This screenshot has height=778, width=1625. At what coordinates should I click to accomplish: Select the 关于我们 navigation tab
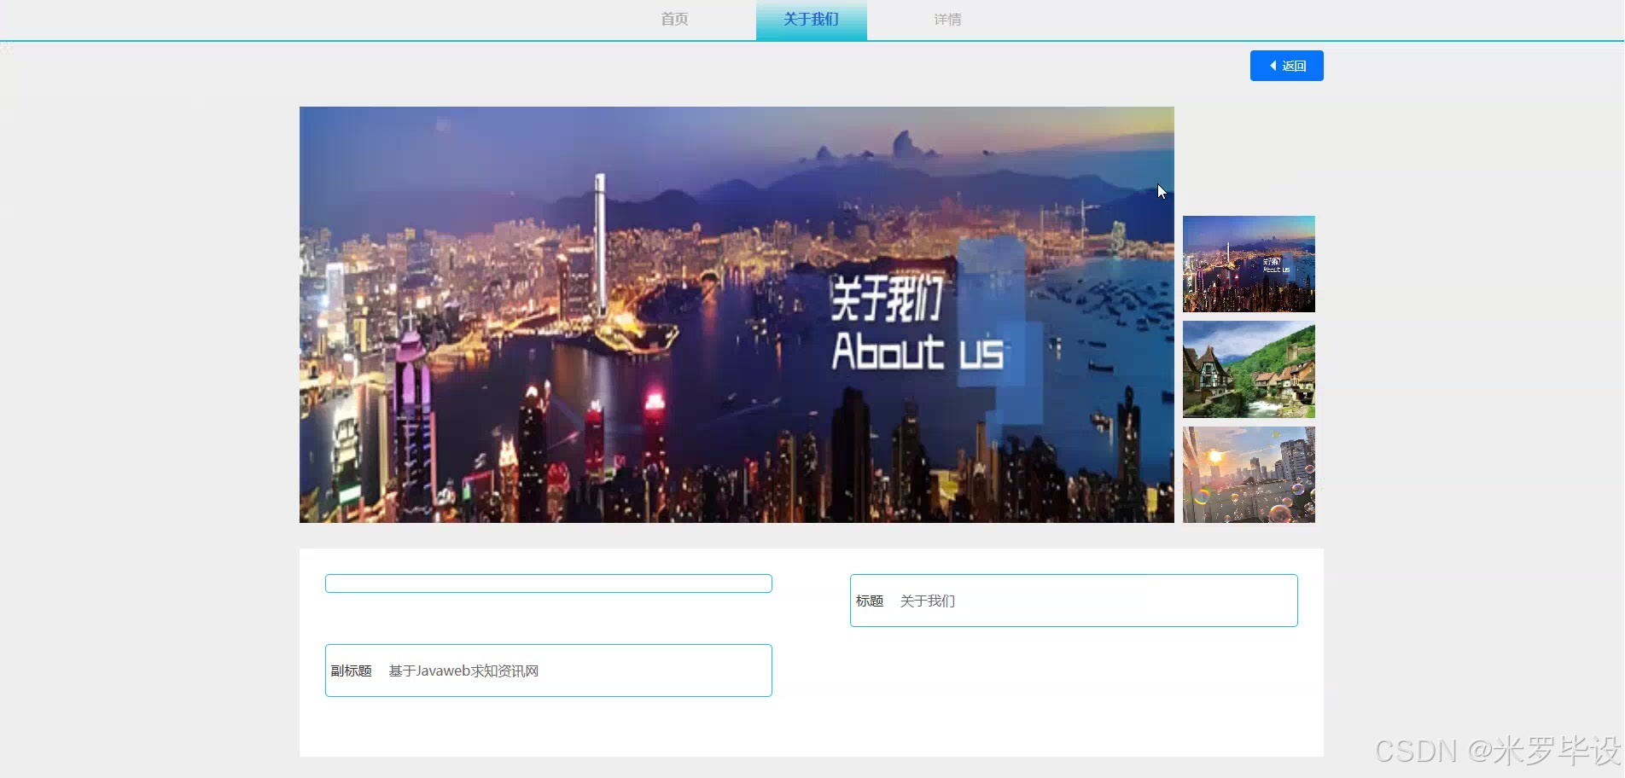pyautogui.click(x=811, y=20)
